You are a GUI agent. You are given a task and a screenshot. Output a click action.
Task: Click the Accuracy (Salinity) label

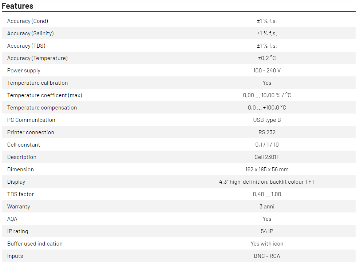point(30,33)
